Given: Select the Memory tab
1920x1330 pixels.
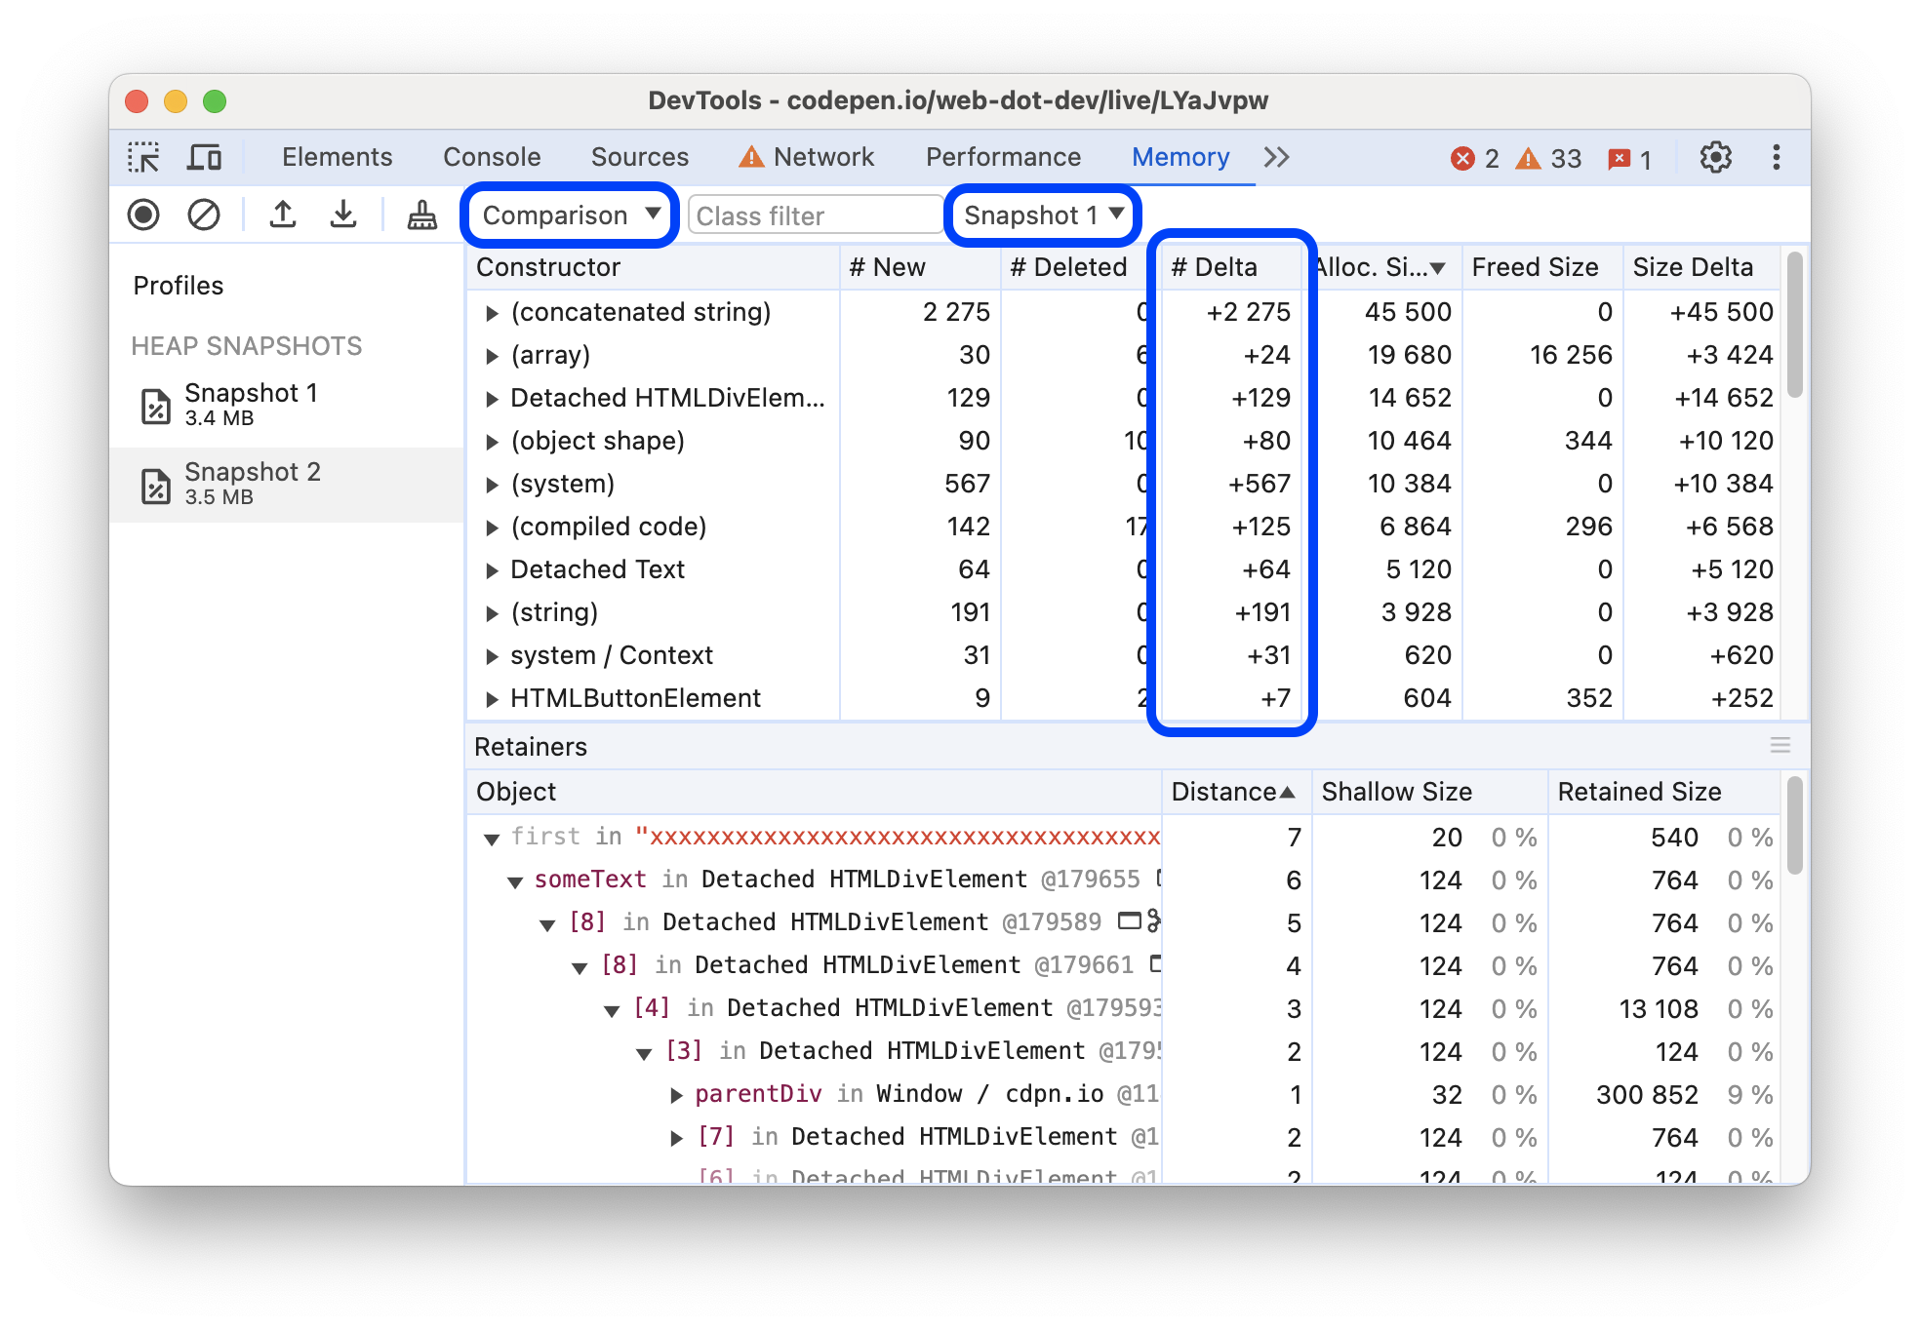Looking at the screenshot, I should coord(1179,155).
